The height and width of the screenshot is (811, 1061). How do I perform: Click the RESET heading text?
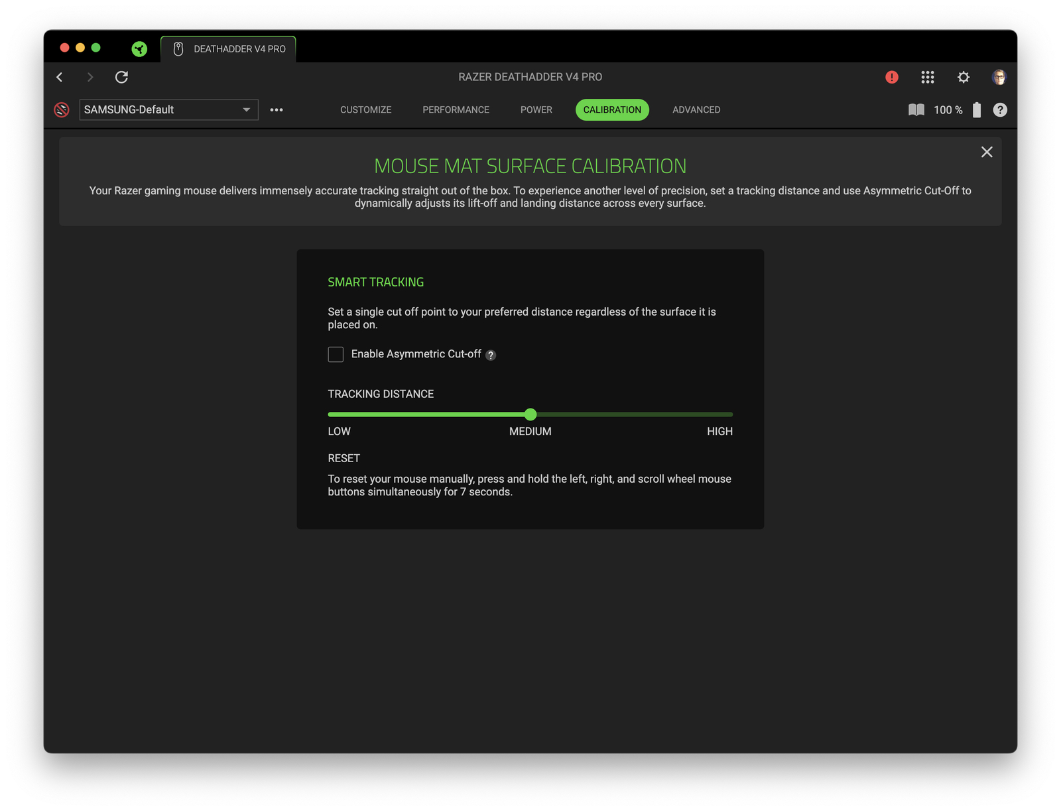(343, 458)
